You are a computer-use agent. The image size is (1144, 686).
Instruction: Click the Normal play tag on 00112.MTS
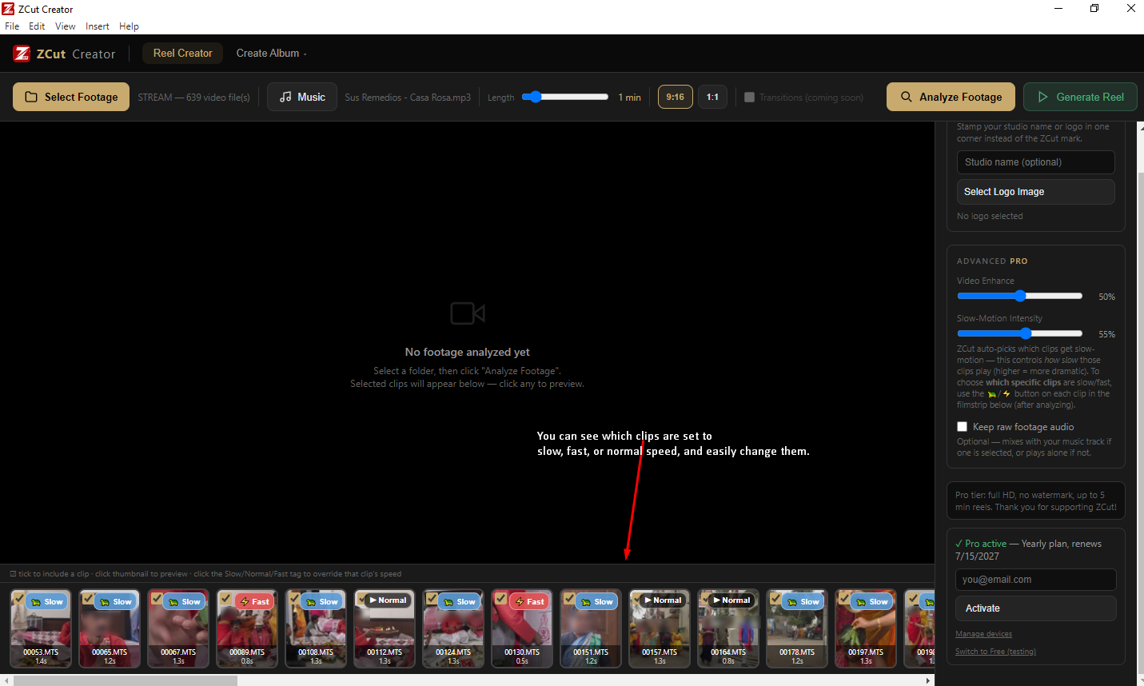point(388,600)
